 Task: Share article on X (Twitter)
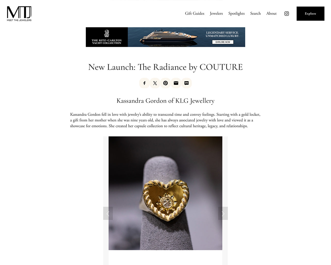[x=155, y=83]
